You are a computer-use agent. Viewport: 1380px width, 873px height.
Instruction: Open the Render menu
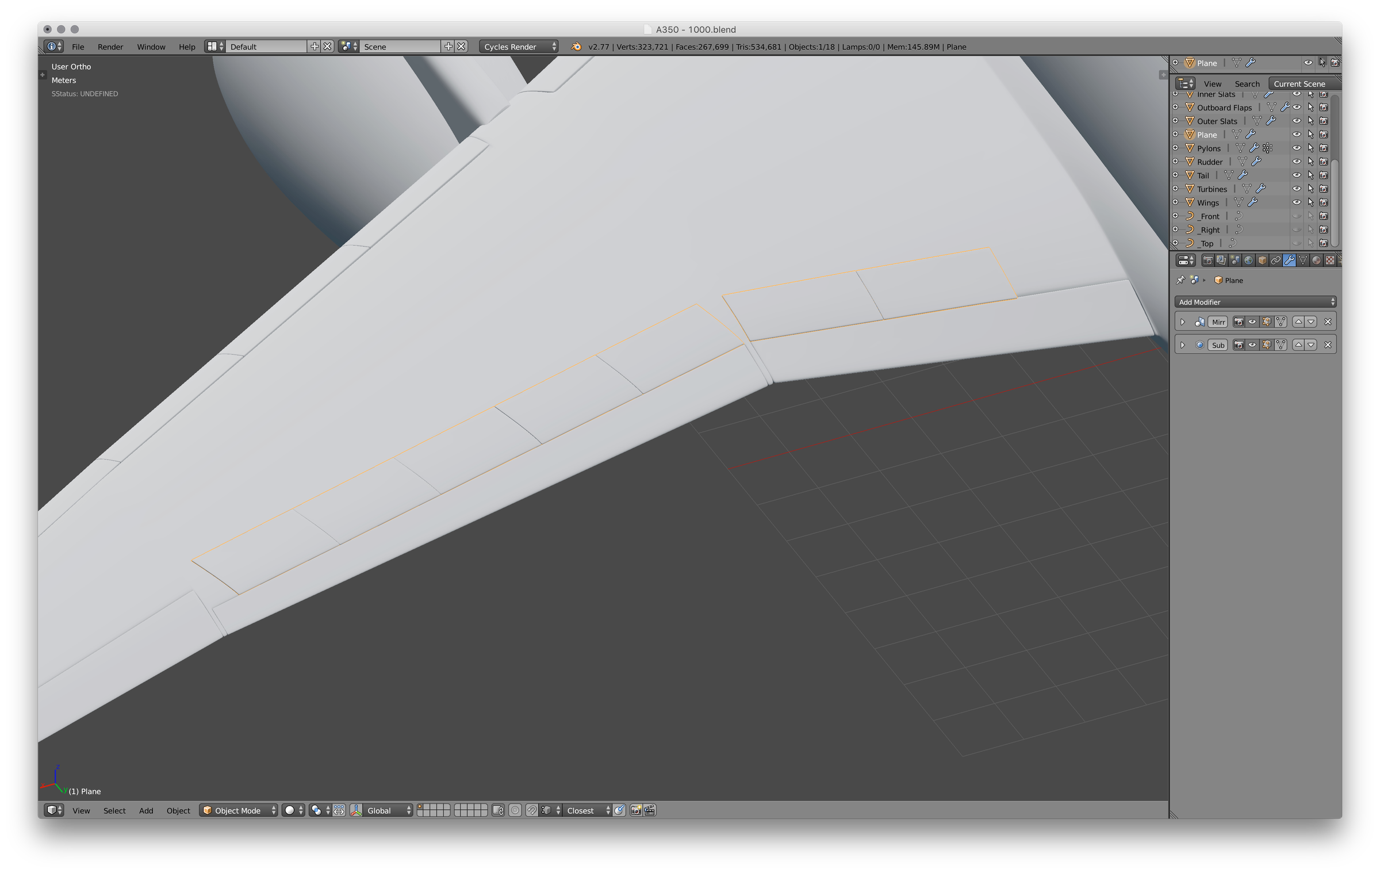(x=110, y=47)
